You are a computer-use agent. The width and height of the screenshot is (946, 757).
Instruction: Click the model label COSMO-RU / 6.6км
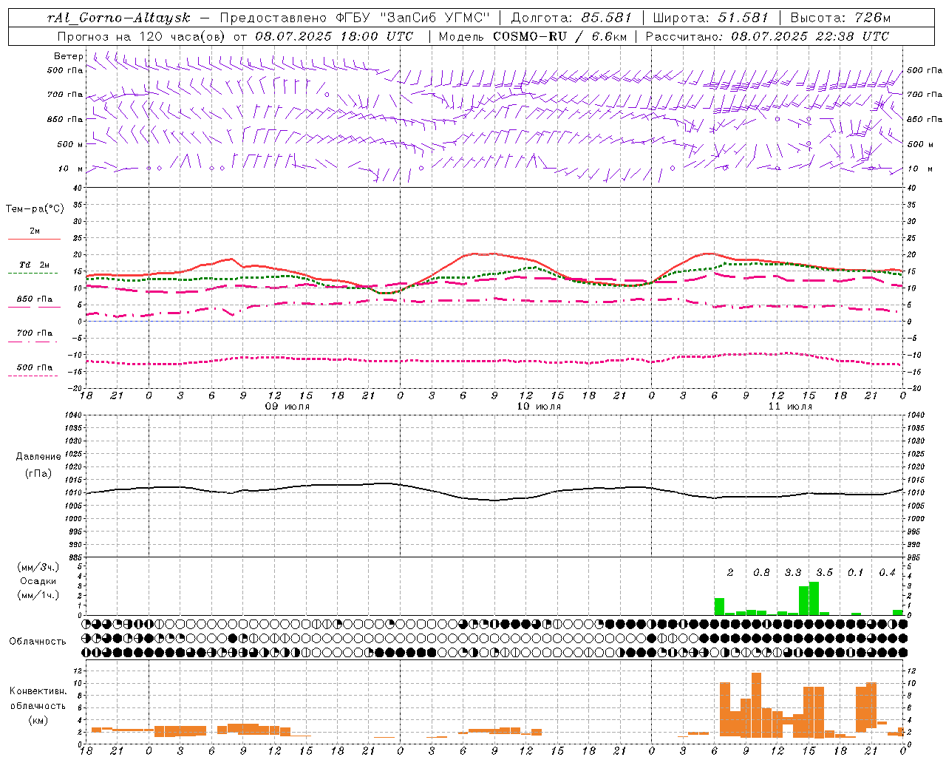point(560,36)
